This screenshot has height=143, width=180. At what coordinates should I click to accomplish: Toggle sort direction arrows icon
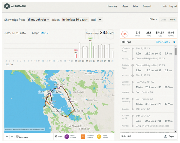pyautogui.click(x=174, y=42)
